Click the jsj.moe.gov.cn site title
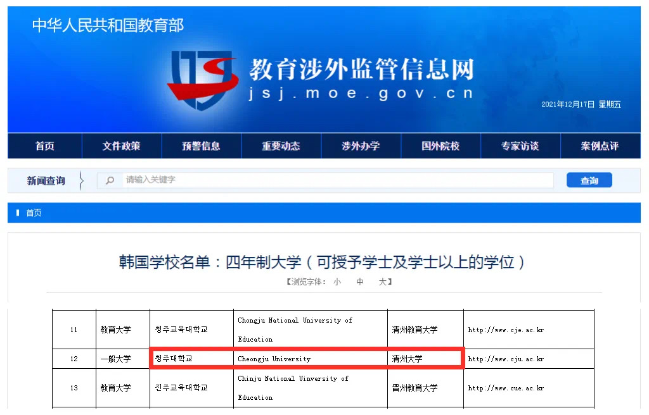The height and width of the screenshot is (415, 649). pos(361,94)
